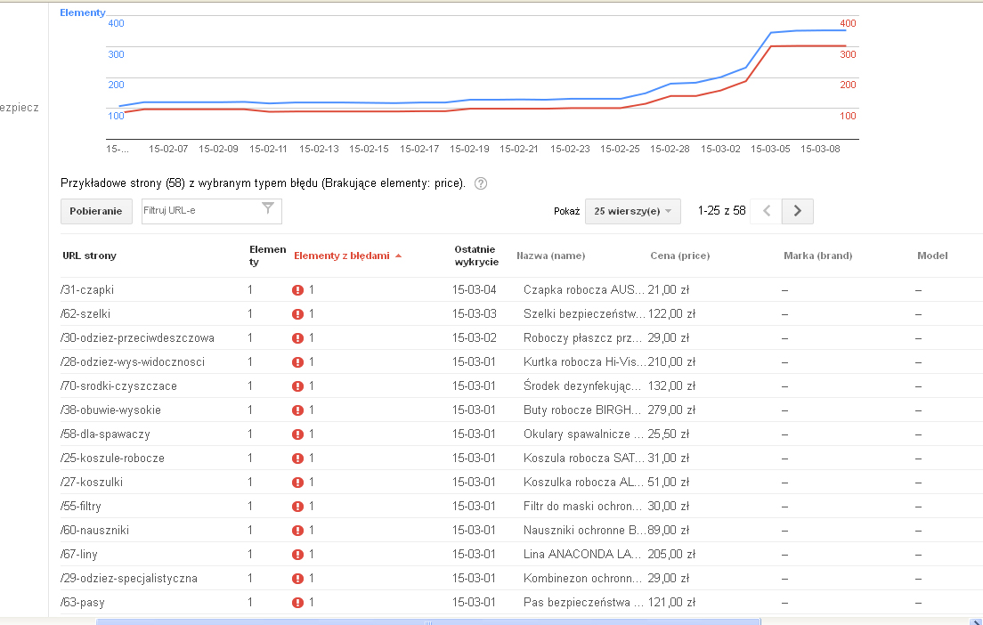Select the /70-srodki-czyszczace table row
Screen dimensions: 983x625
tap(120, 386)
